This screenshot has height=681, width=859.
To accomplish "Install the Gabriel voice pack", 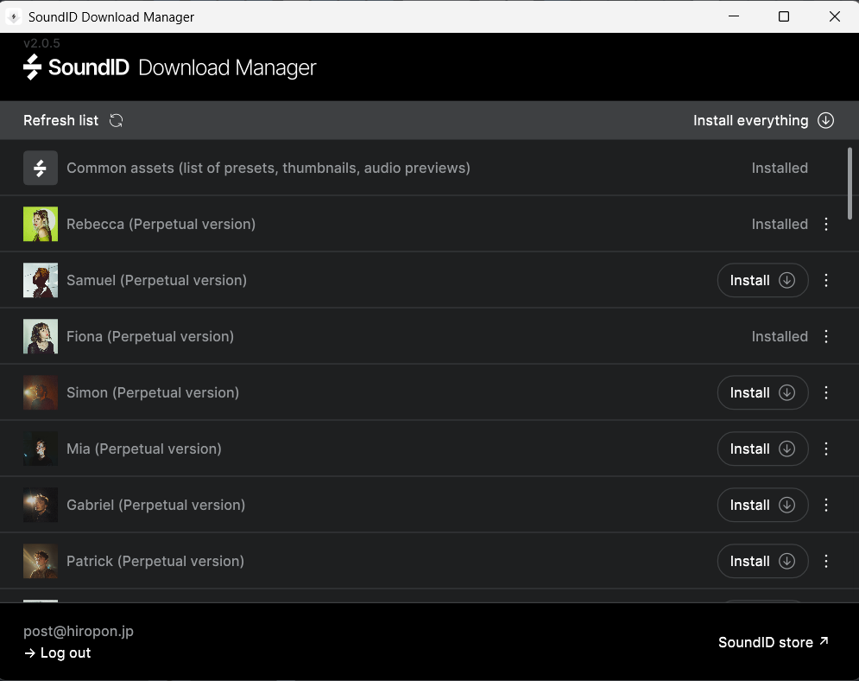I will [x=762, y=505].
